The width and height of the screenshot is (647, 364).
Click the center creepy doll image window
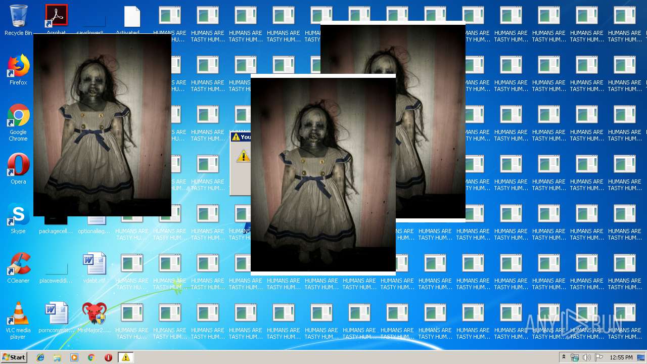[323, 174]
